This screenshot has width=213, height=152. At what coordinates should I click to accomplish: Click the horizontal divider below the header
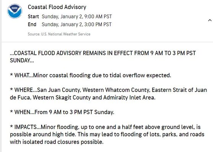[x=107, y=42]
